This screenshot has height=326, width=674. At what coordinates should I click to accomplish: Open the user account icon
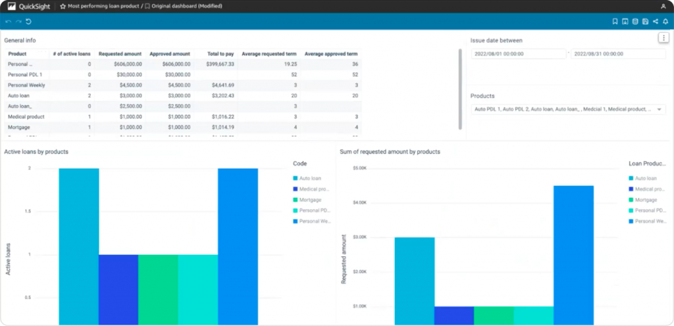click(663, 7)
